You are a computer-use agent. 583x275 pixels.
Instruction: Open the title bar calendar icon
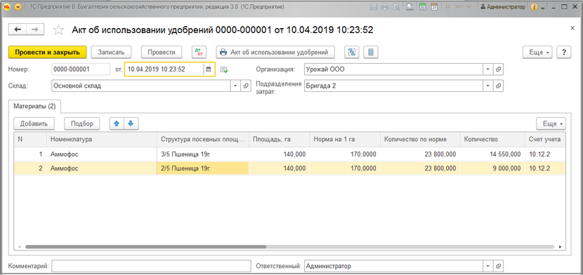[434, 7]
